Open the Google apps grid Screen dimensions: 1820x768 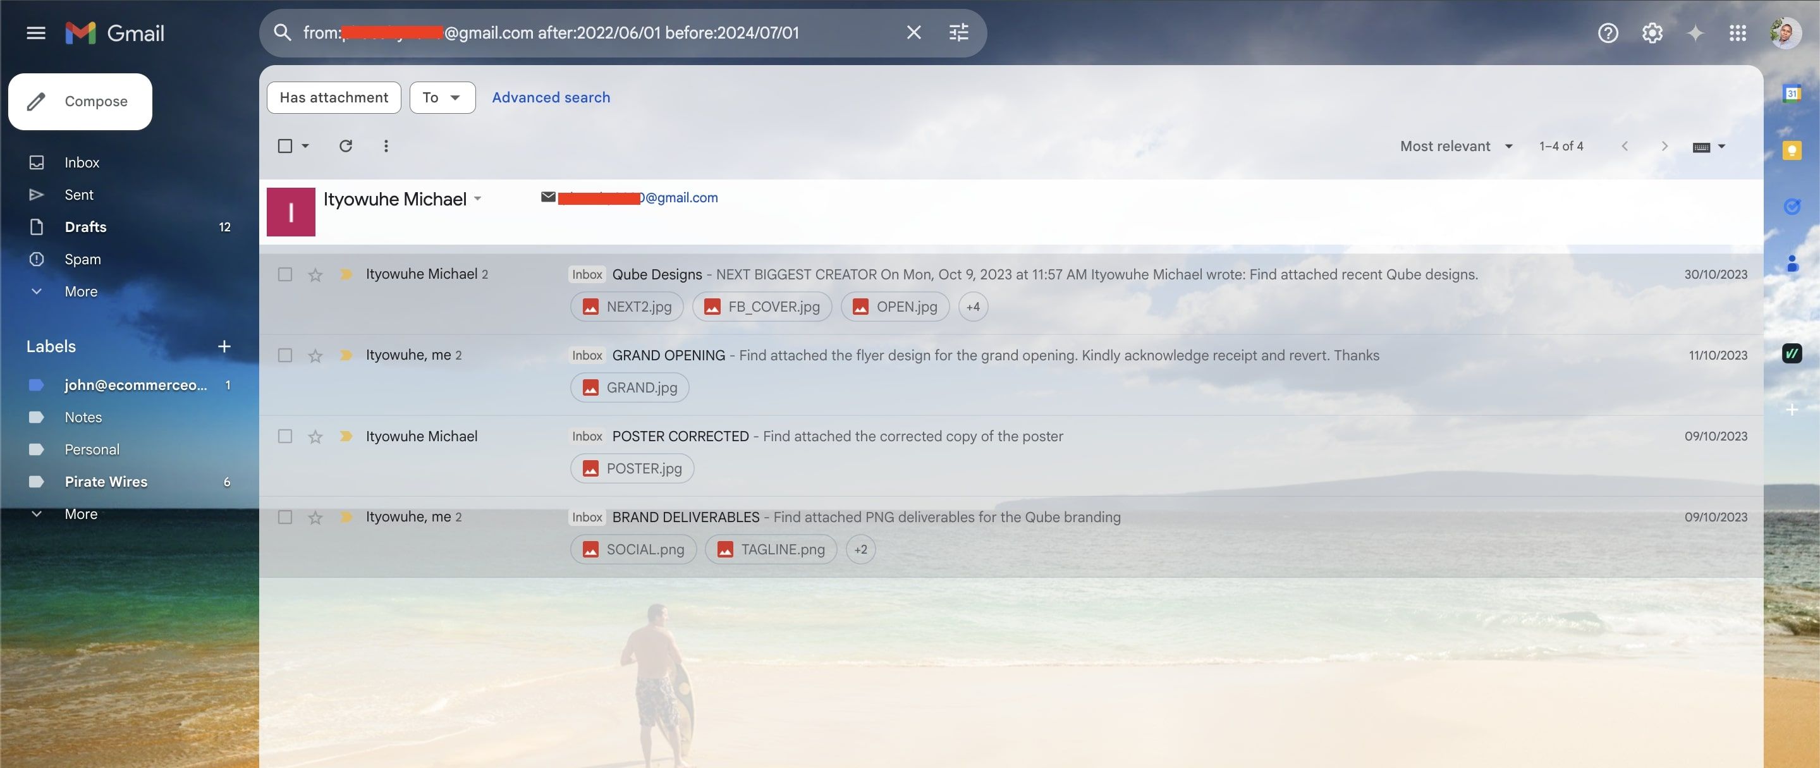(x=1737, y=34)
